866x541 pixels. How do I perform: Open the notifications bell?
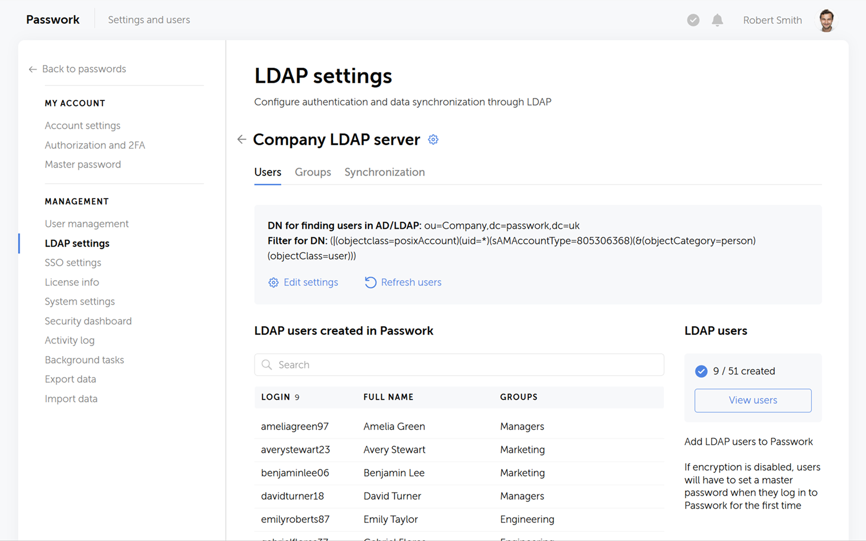[717, 20]
